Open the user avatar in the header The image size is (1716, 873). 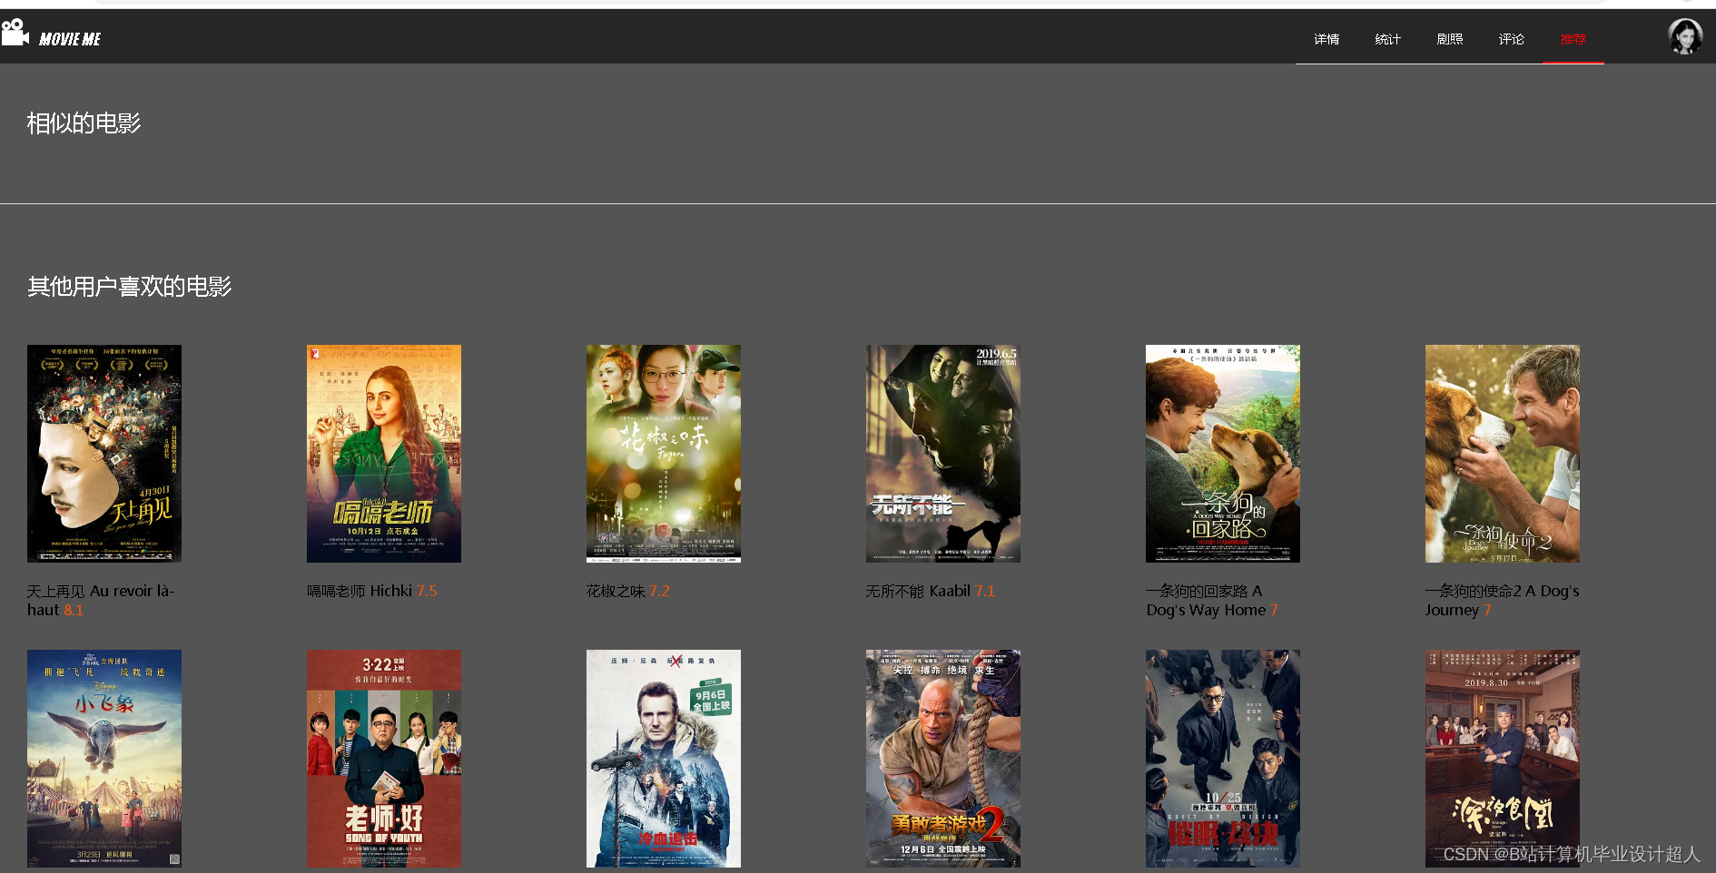1685,36
